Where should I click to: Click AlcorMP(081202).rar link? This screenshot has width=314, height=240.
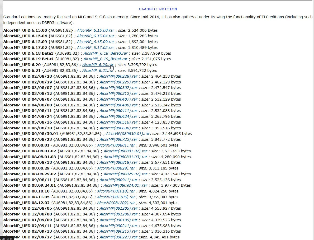(116, 203)
